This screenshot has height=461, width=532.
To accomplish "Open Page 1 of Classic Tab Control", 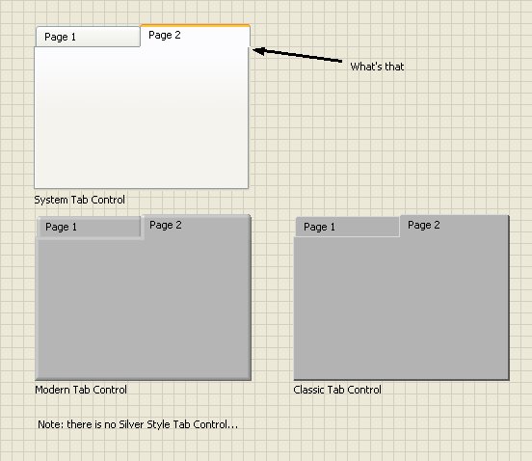I will click(347, 227).
